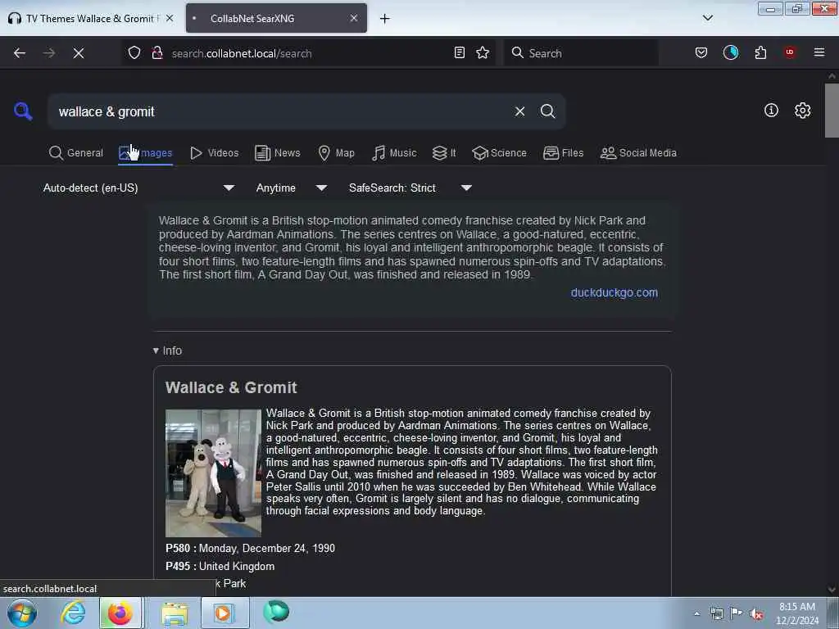Open the SafeSearch: Strict dropdown
This screenshot has height=629, width=839.
pos(410,188)
